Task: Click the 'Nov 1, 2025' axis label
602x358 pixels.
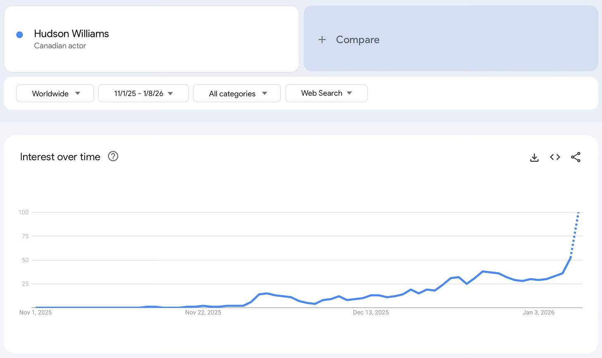Action: pyautogui.click(x=36, y=313)
